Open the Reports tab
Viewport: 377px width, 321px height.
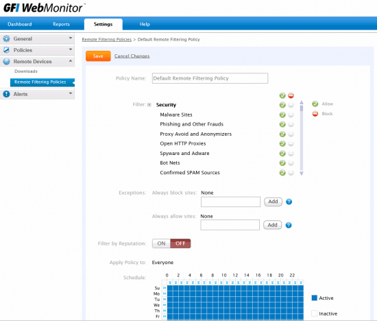click(x=61, y=24)
